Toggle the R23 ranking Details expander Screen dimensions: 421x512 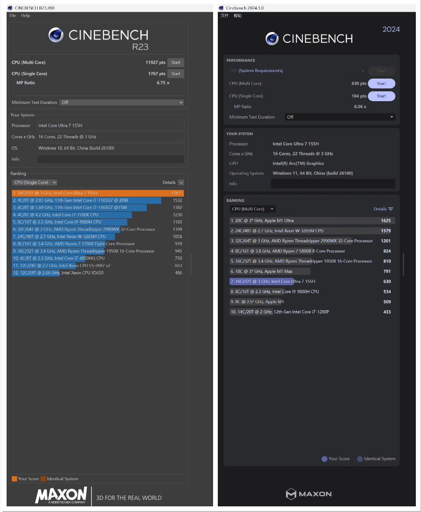[181, 183]
